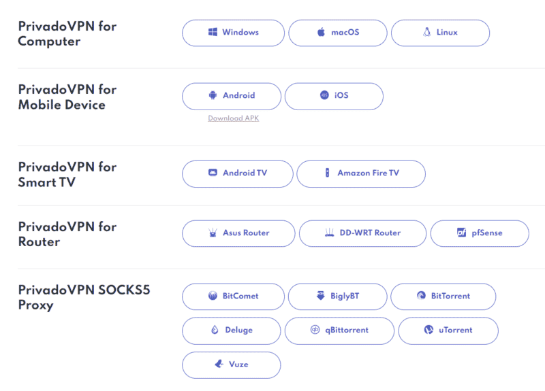Image resolution: width=545 pixels, height=391 pixels.
Task: Select the BiglyBT proxy button
Action: pyautogui.click(x=337, y=296)
